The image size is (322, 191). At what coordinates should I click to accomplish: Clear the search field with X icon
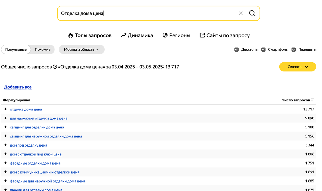(241, 13)
